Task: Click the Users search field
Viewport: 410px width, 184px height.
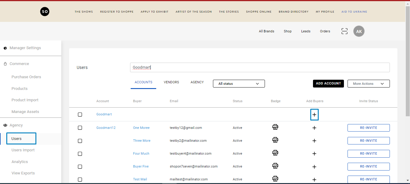Action: [x=260, y=67]
